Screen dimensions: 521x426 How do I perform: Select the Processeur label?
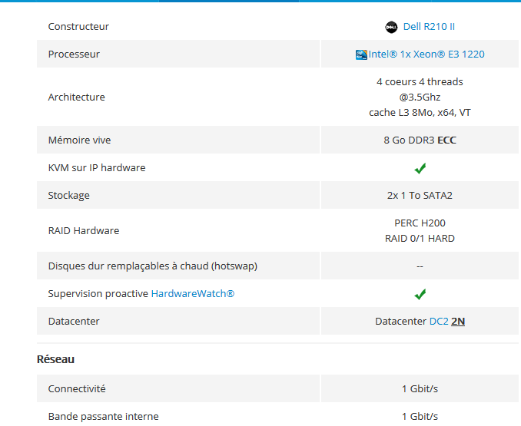pos(74,54)
